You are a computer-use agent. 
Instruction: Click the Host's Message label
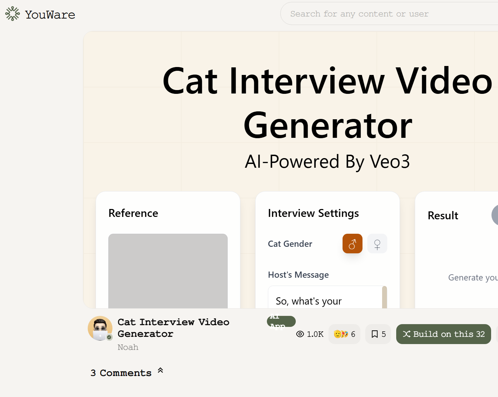click(298, 275)
